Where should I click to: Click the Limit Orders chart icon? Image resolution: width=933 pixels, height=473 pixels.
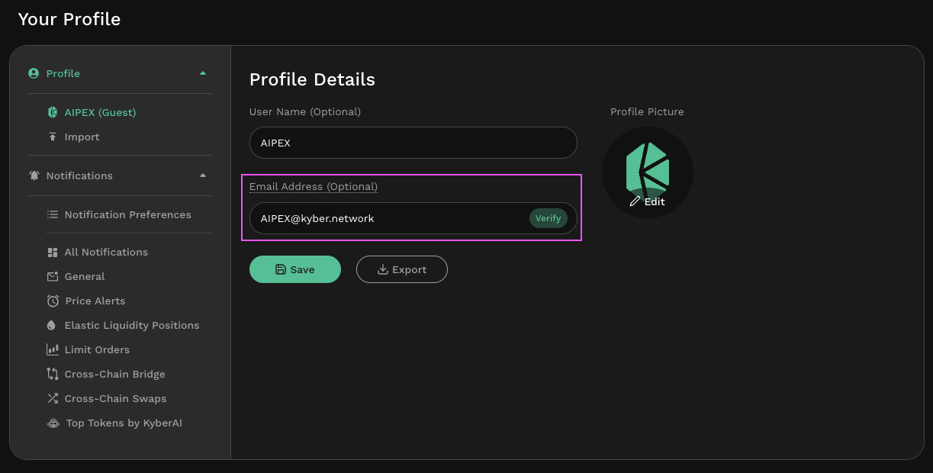53,350
